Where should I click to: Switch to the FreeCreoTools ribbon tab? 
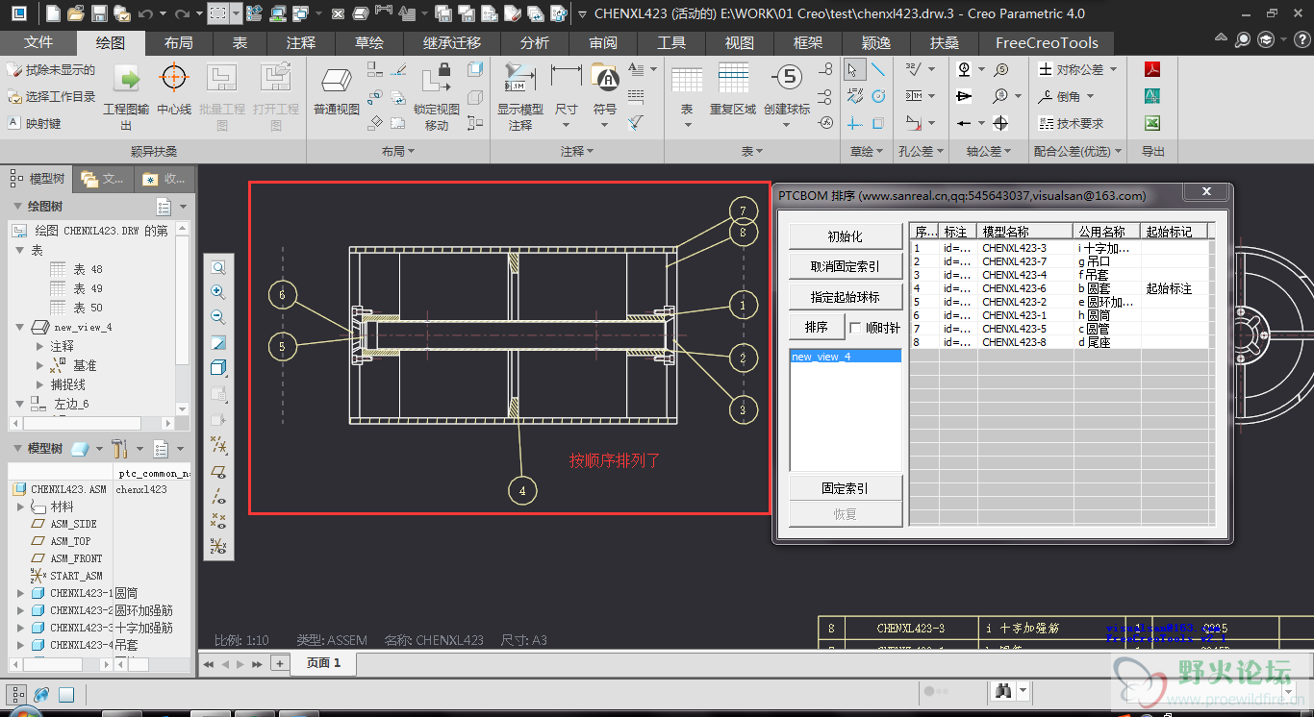coord(1047,43)
